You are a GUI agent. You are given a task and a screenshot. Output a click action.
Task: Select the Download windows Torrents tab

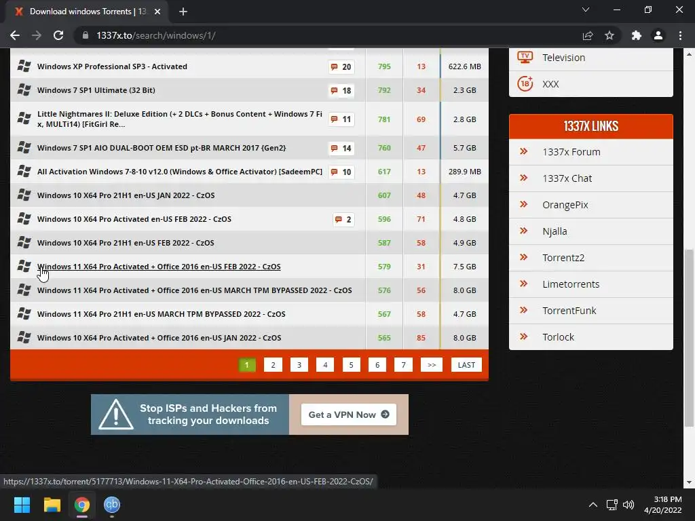coord(86,12)
